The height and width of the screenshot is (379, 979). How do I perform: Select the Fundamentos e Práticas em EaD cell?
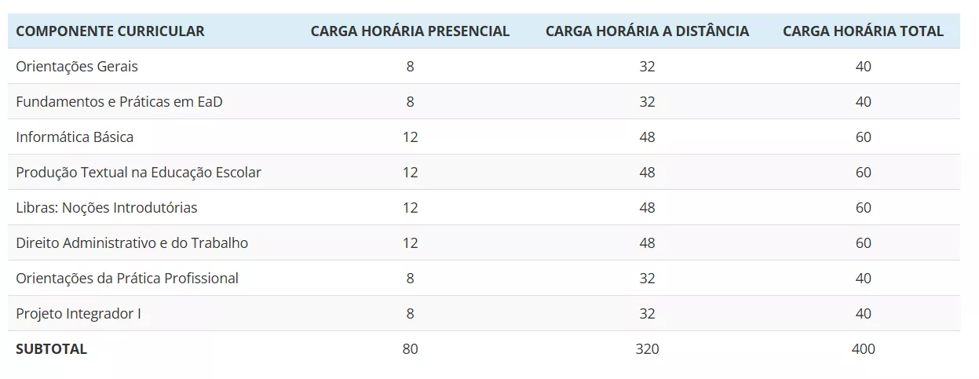click(x=119, y=102)
